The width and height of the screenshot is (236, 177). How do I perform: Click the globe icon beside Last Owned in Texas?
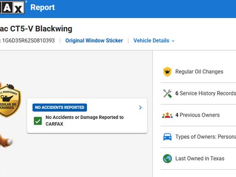tap(167, 159)
